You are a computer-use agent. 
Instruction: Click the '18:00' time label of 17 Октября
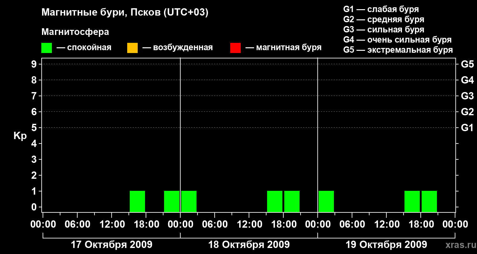pos(146,224)
